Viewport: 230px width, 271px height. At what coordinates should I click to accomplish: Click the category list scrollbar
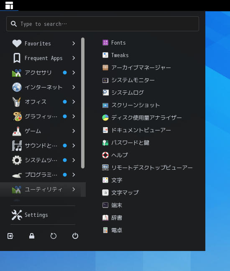(x=83, y=103)
